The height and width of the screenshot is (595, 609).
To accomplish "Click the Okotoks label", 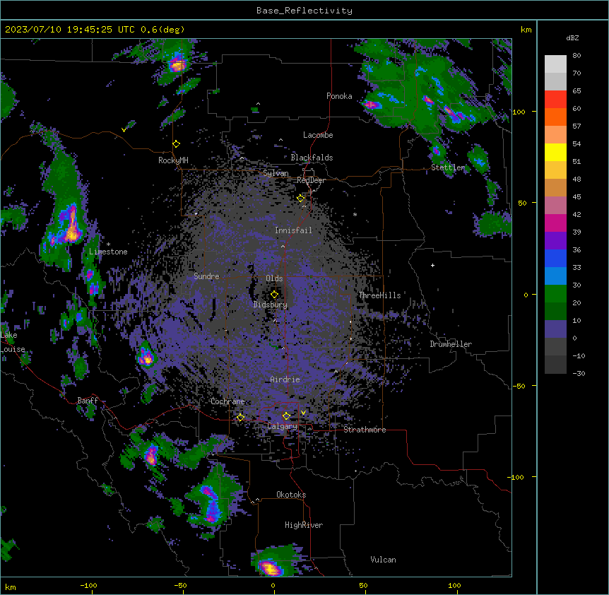I will tap(291, 495).
